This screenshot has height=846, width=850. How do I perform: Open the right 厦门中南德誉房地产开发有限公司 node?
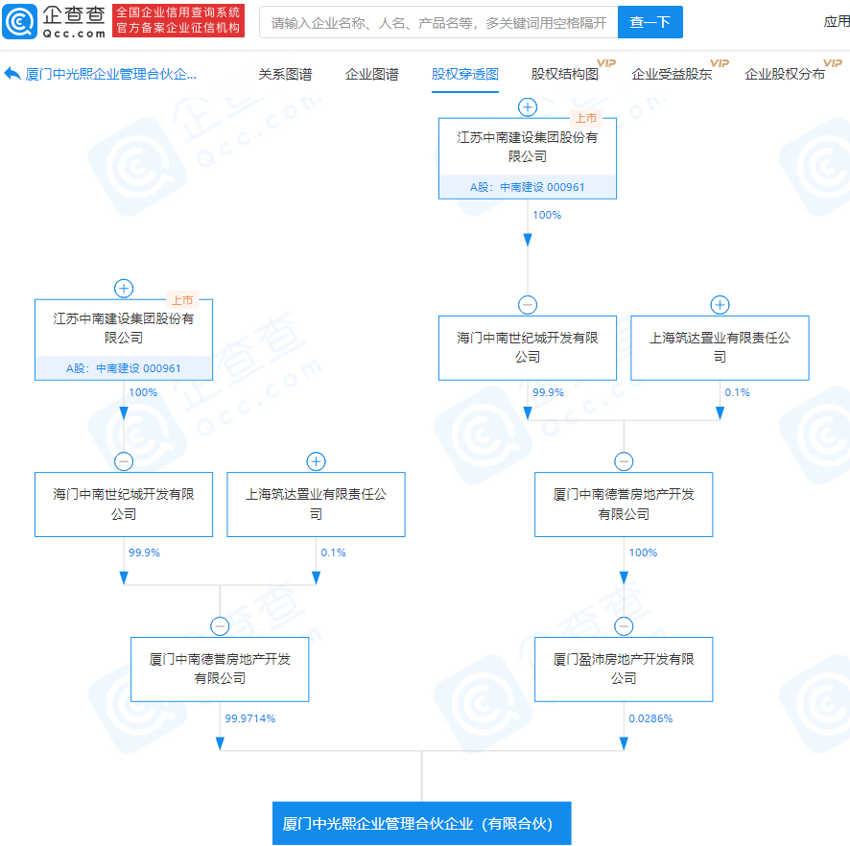[x=624, y=505]
